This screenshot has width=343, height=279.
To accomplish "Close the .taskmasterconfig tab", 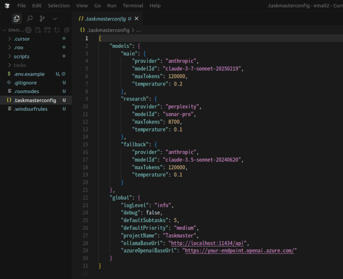I will tap(137, 18).
